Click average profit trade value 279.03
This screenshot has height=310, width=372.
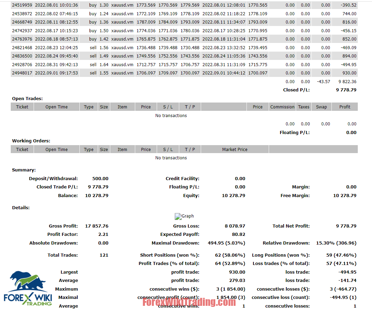click(x=237, y=280)
